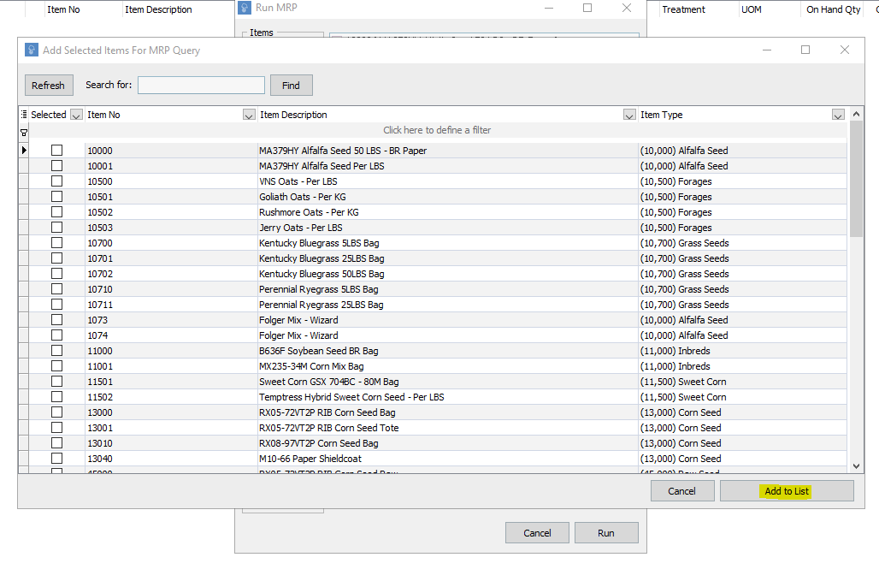Click the filter row funnel icon
This screenshot has width=879, height=581.
(x=24, y=133)
